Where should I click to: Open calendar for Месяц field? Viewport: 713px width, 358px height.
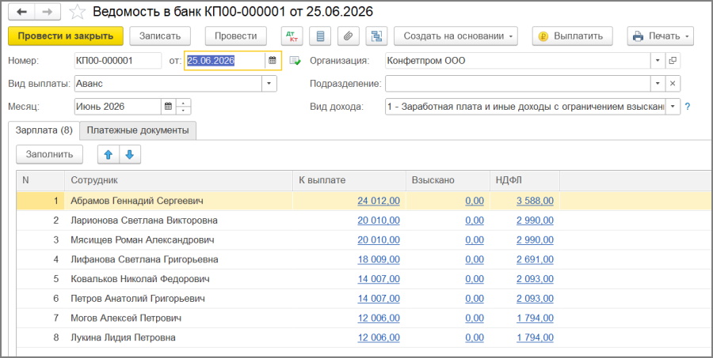pos(168,107)
